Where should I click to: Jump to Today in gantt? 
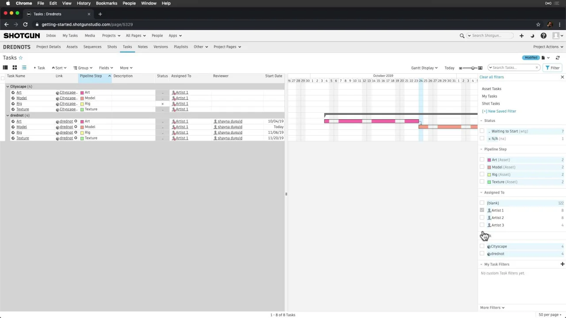point(449,68)
